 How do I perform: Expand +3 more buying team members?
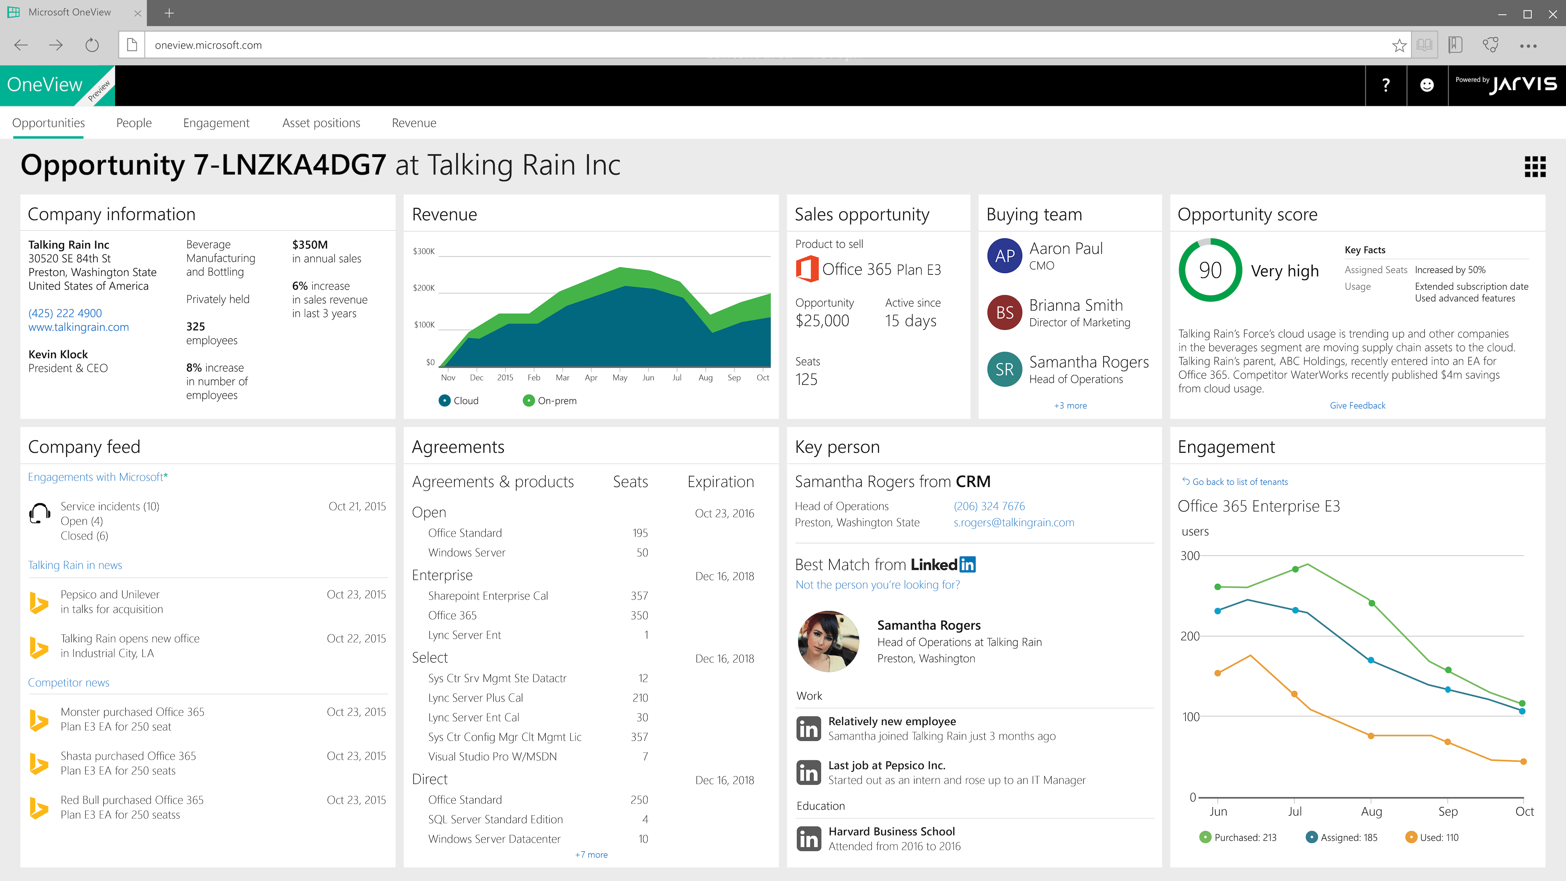click(x=1070, y=406)
